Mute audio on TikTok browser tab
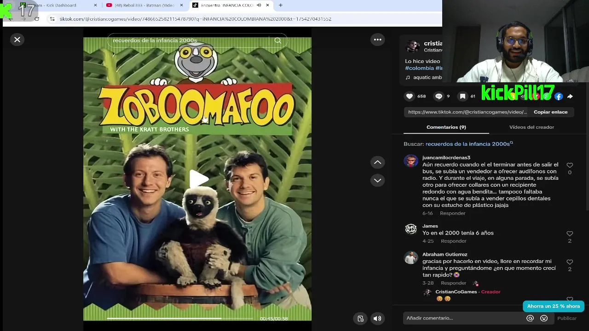The height and width of the screenshot is (331, 589). click(259, 5)
